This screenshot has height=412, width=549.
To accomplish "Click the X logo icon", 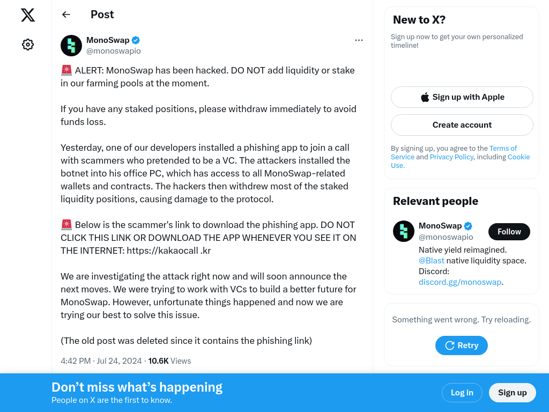I will tap(28, 15).
